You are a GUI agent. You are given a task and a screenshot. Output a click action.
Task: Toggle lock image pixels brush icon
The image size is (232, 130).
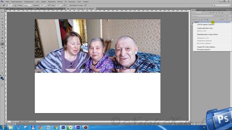pos(202,19)
